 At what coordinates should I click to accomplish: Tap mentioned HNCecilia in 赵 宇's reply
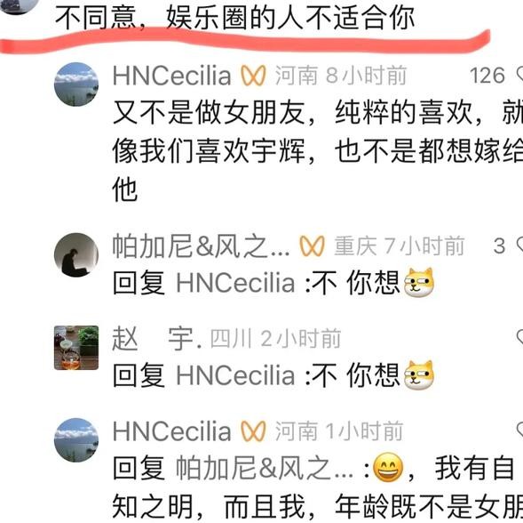point(235,376)
